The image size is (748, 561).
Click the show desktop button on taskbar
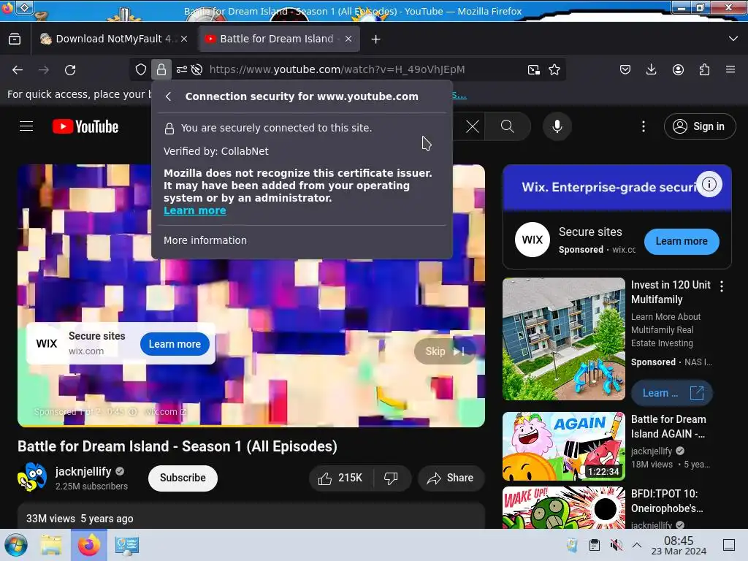[729, 545]
